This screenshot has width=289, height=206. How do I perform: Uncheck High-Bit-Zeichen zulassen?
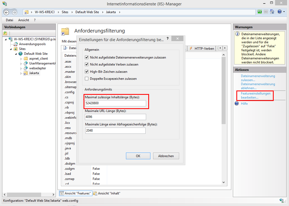(x=87, y=72)
